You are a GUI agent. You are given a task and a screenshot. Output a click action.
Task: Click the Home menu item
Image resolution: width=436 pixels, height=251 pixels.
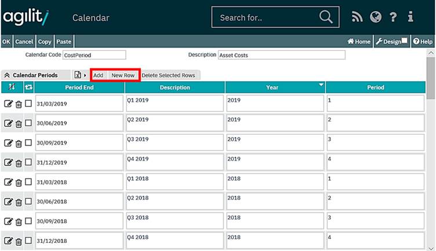coord(359,42)
